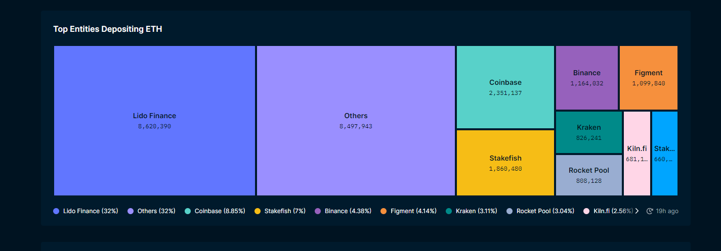The width and height of the screenshot is (721, 251).
Task: Click the Others 8,497,943 treemap tile
Action: pyautogui.click(x=356, y=120)
